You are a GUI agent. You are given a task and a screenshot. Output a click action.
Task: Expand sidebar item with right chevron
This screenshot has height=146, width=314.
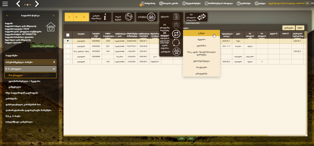[x=31, y=62]
